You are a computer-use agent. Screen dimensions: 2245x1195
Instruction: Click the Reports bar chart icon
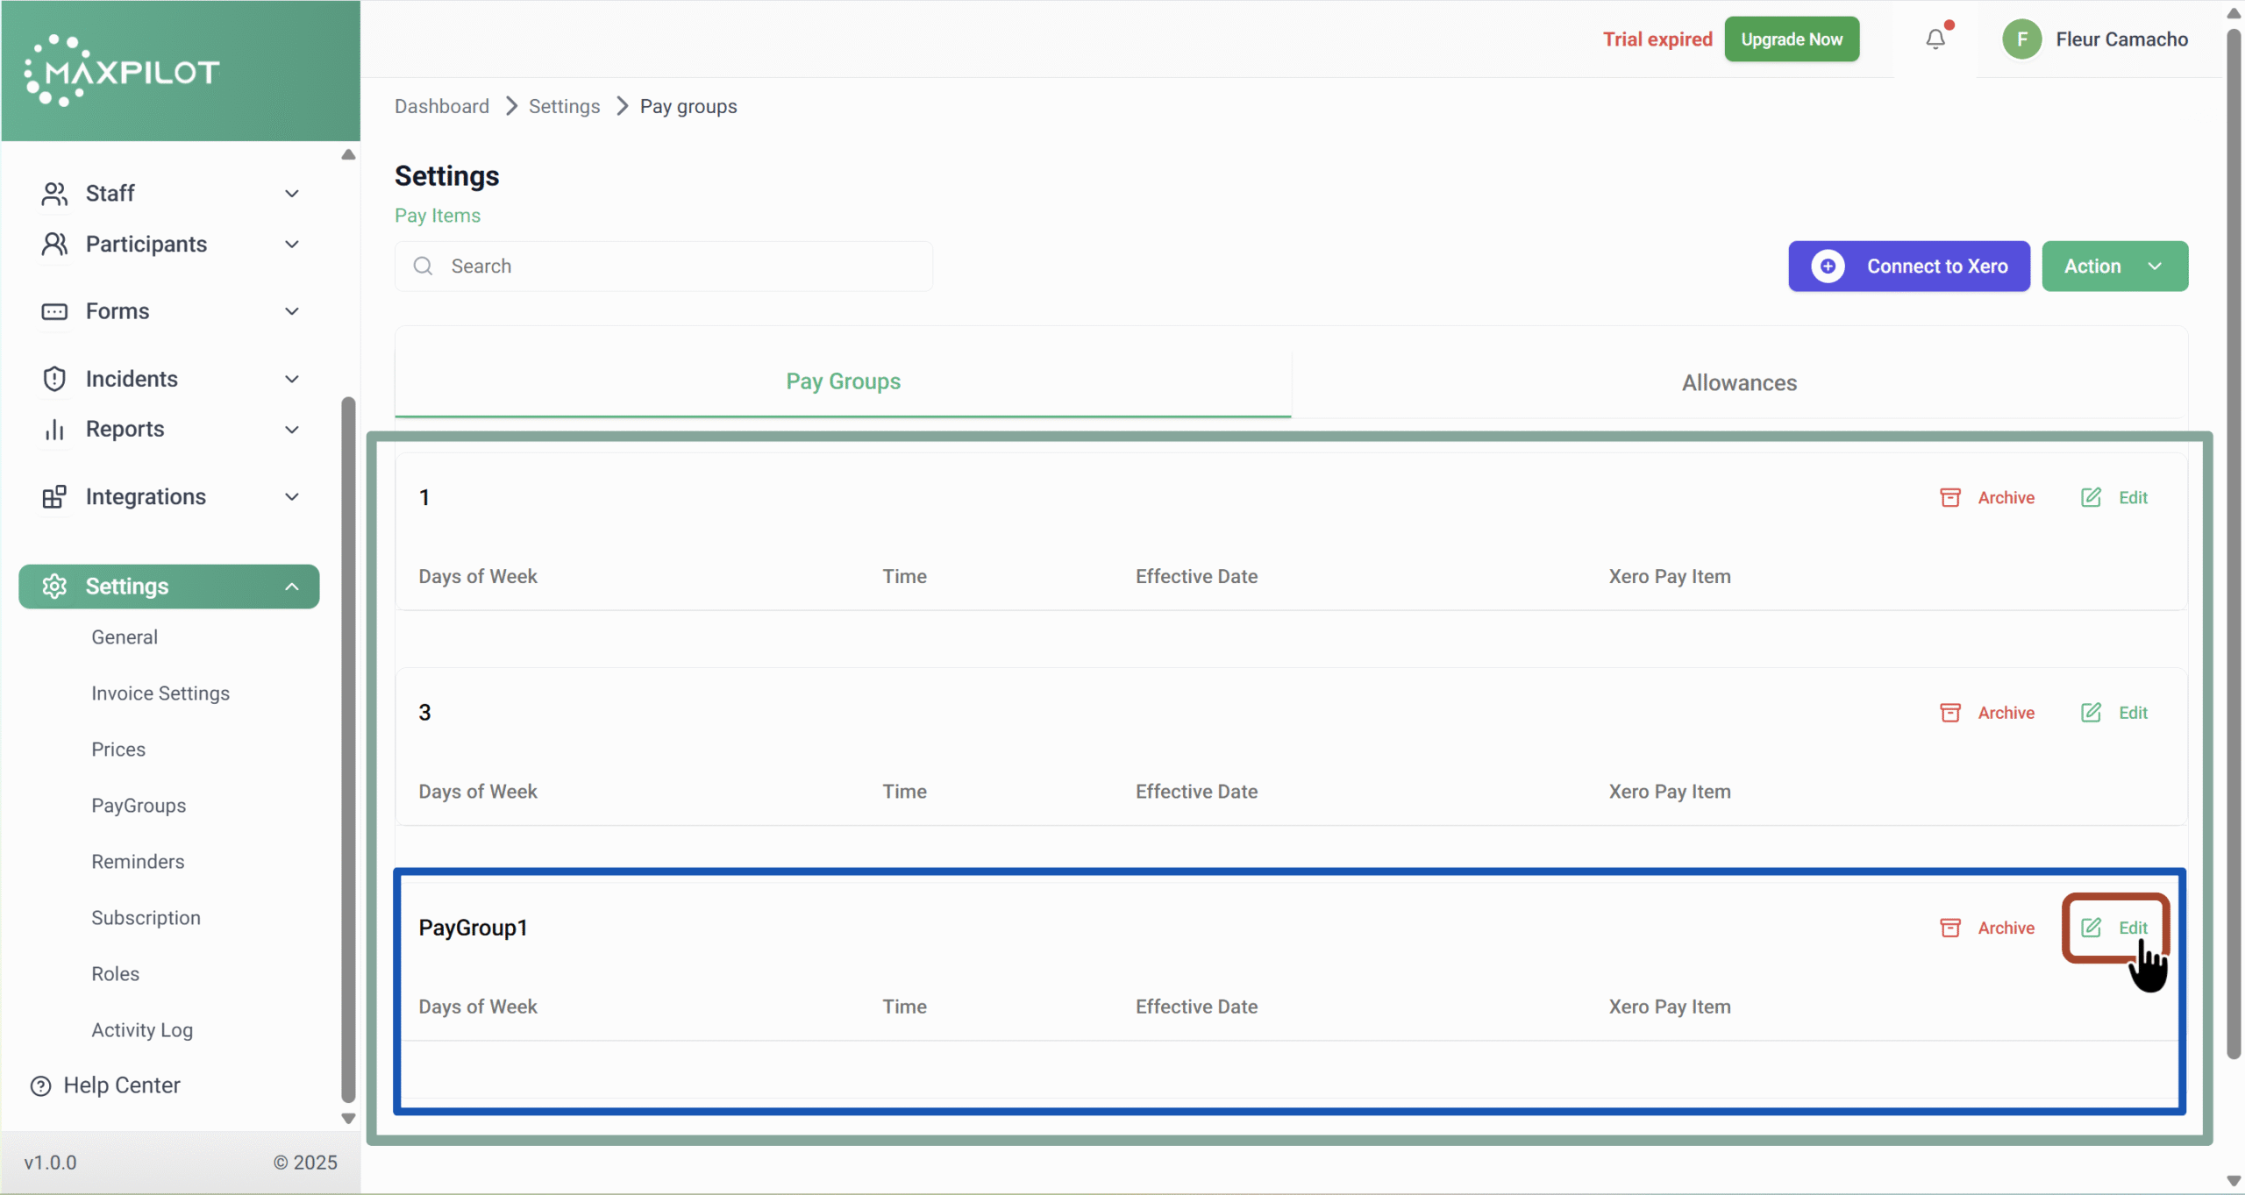(x=54, y=430)
